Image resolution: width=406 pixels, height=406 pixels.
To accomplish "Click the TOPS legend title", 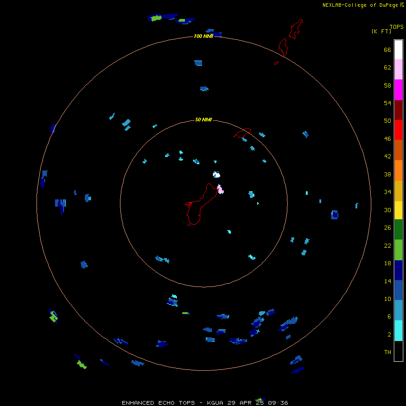I will pyautogui.click(x=397, y=27).
